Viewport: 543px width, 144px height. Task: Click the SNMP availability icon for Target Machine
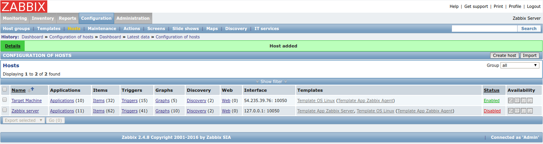tap(518, 100)
